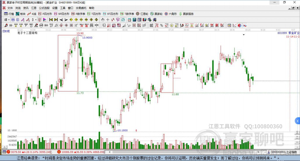Expand volume panel with up triangle
300x161 pixels.
pos(4,147)
